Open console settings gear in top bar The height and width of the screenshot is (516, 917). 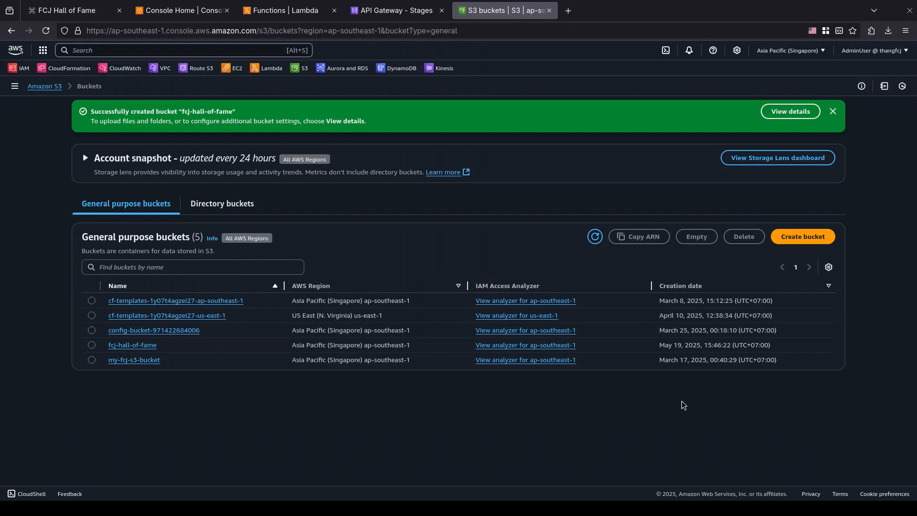pos(737,50)
